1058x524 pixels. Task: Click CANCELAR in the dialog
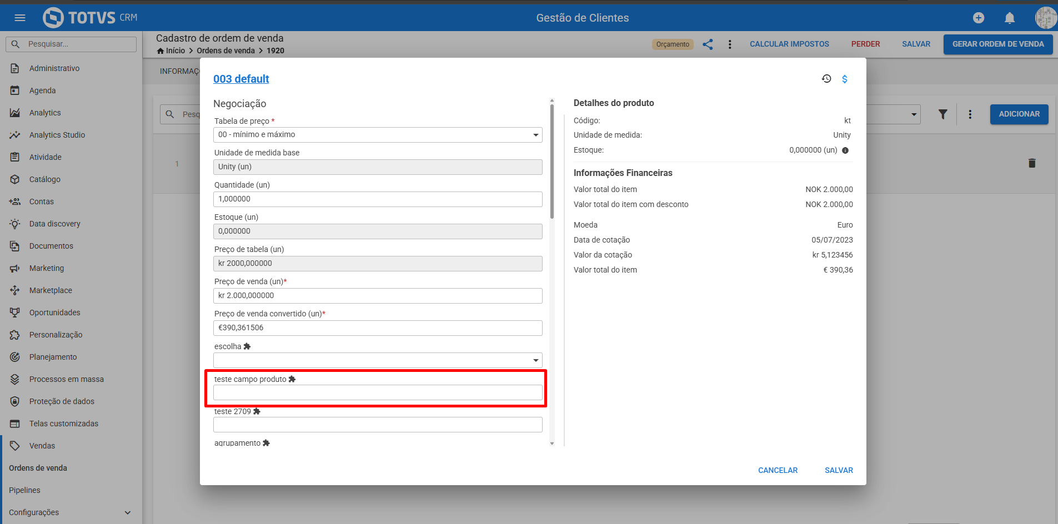tap(778, 470)
